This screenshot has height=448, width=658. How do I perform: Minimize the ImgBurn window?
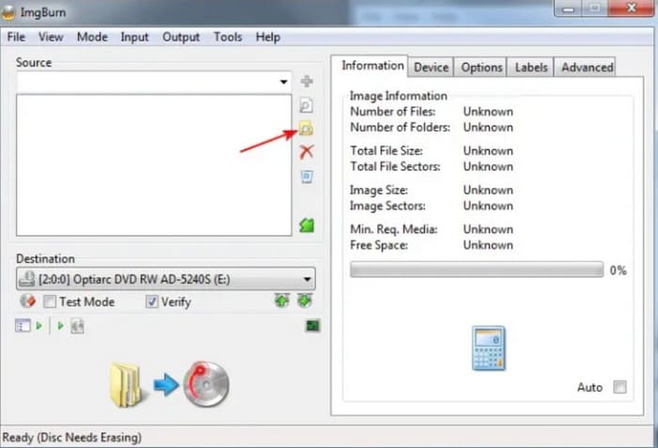click(569, 8)
